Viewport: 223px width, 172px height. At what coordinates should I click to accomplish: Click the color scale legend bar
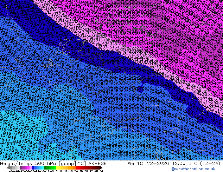point(54,168)
